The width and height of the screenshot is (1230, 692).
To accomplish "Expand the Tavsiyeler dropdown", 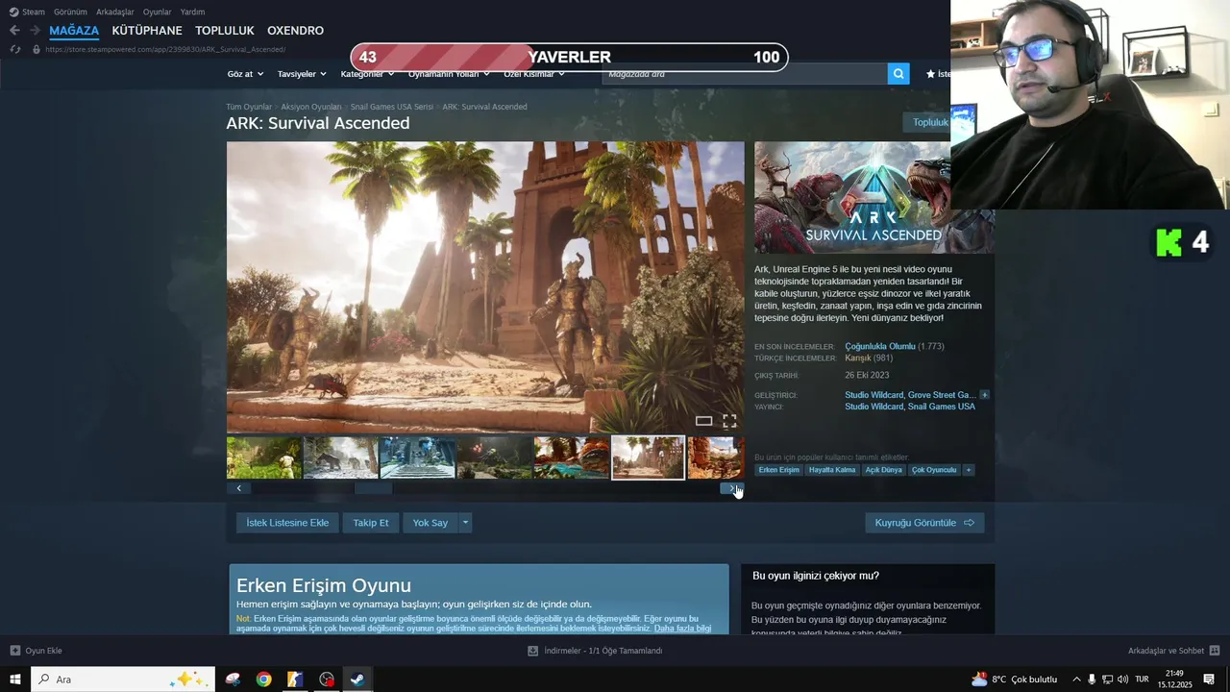I will pos(302,74).
